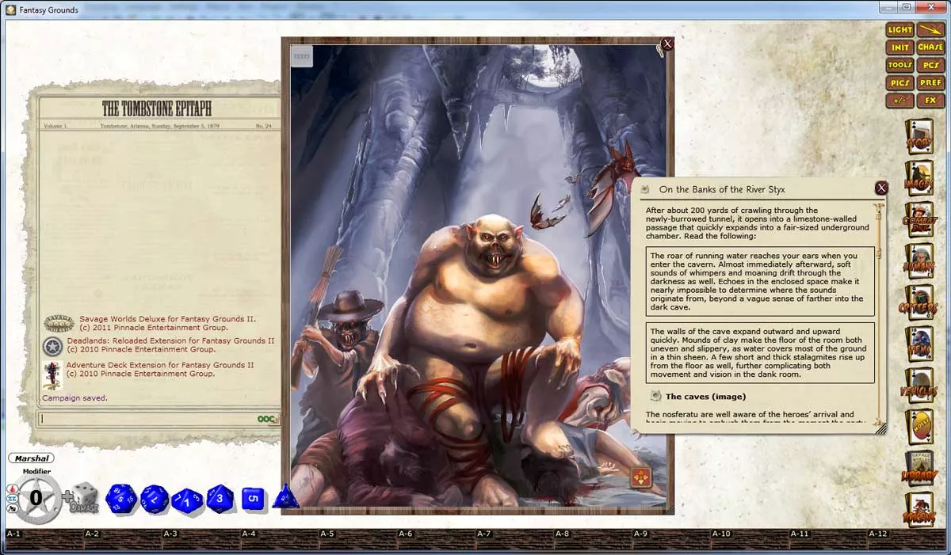Pick the blue d12 die
This screenshot has height=555, width=951.
click(155, 499)
